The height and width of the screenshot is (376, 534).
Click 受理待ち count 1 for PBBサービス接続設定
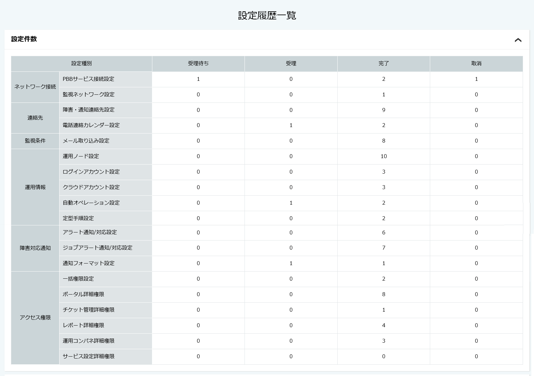[198, 79]
